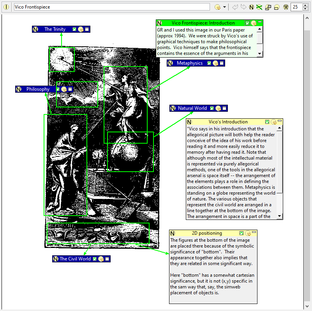Image resolution: width=312 pixels, height=311 pixels.
Task: Click the N icon on The Trinity node
Action: 35,29
